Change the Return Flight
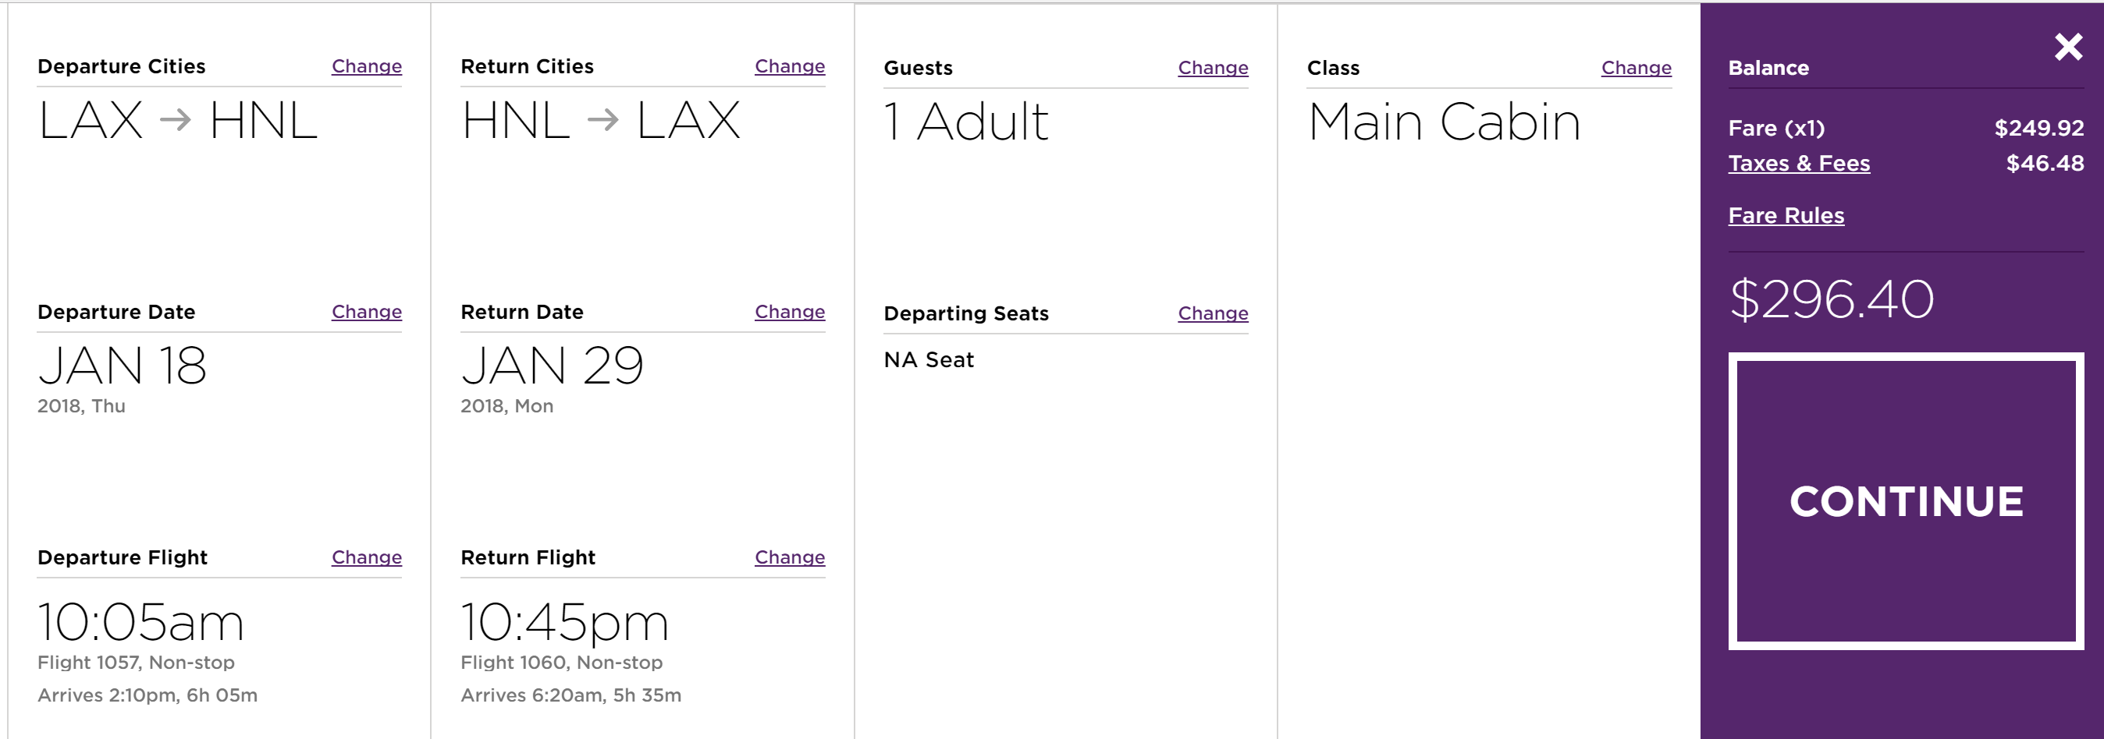This screenshot has width=2104, height=739. point(789,557)
